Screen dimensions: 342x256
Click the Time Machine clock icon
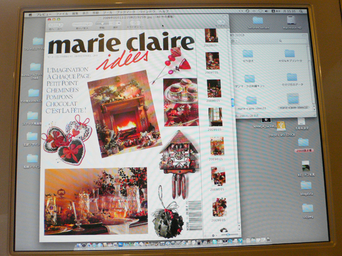click(x=247, y=11)
